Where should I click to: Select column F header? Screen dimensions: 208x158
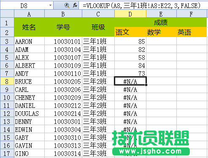pyautogui.click(x=192, y=14)
